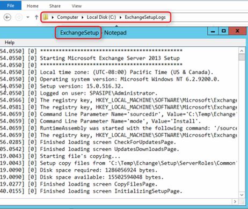Minimize the Notepad window
This screenshot has height=209, width=248.
click(213, 31)
